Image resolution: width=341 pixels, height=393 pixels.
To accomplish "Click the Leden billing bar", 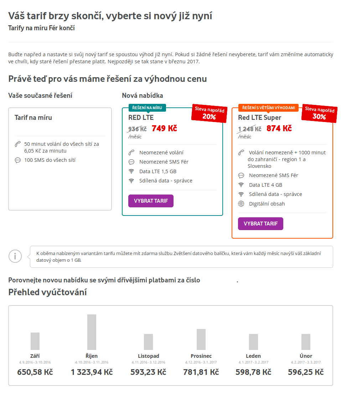I will click(253, 342).
